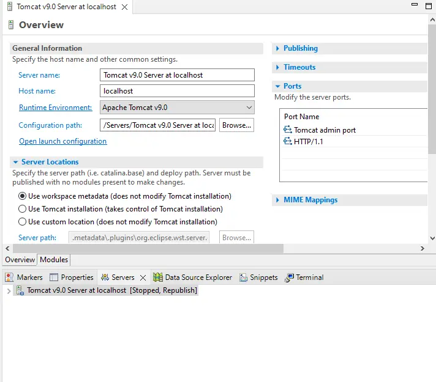Click Browse next to Configuration path
The width and height of the screenshot is (436, 382).
point(236,125)
